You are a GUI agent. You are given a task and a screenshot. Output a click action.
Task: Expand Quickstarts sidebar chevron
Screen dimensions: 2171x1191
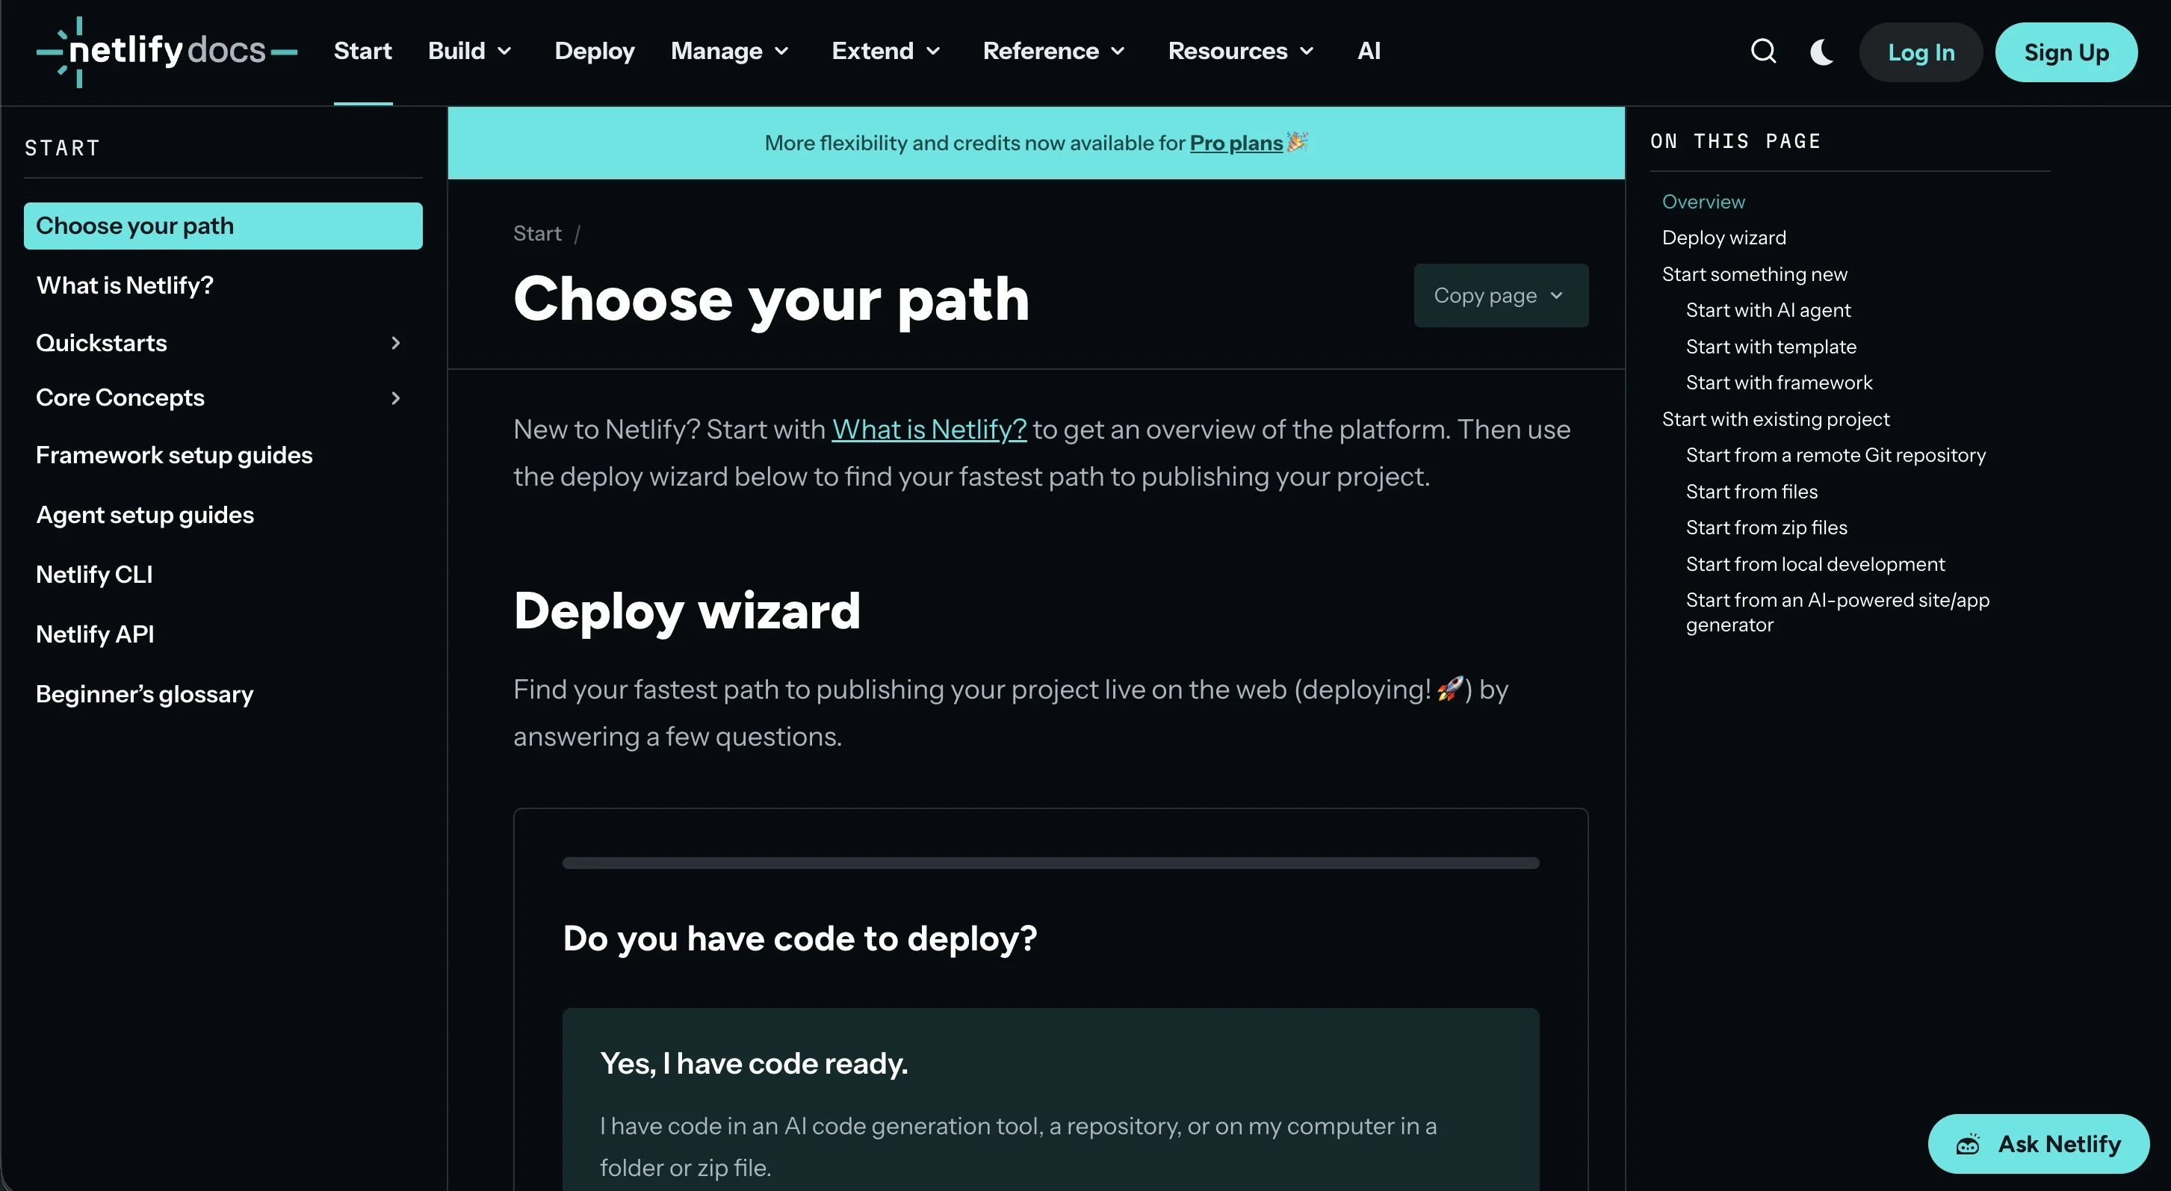pos(395,343)
